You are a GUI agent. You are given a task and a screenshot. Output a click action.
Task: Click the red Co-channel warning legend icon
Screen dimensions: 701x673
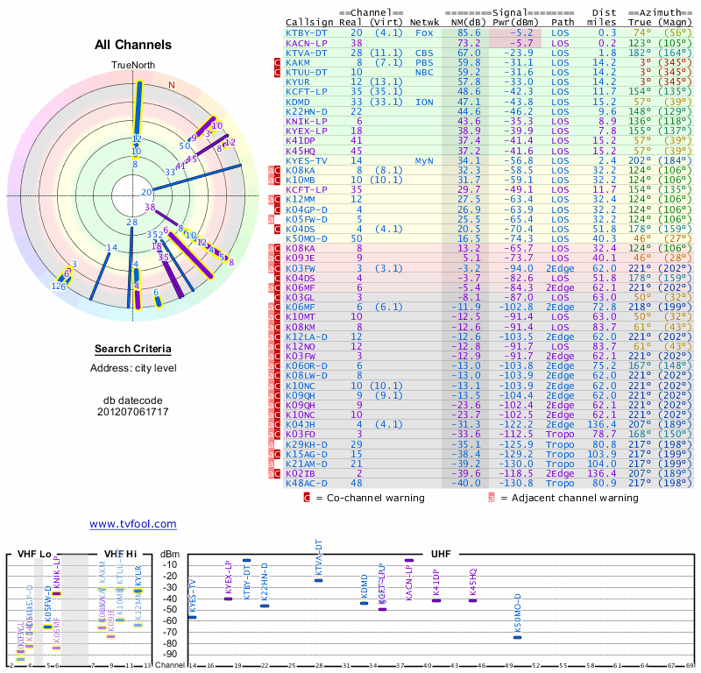pyautogui.click(x=307, y=498)
